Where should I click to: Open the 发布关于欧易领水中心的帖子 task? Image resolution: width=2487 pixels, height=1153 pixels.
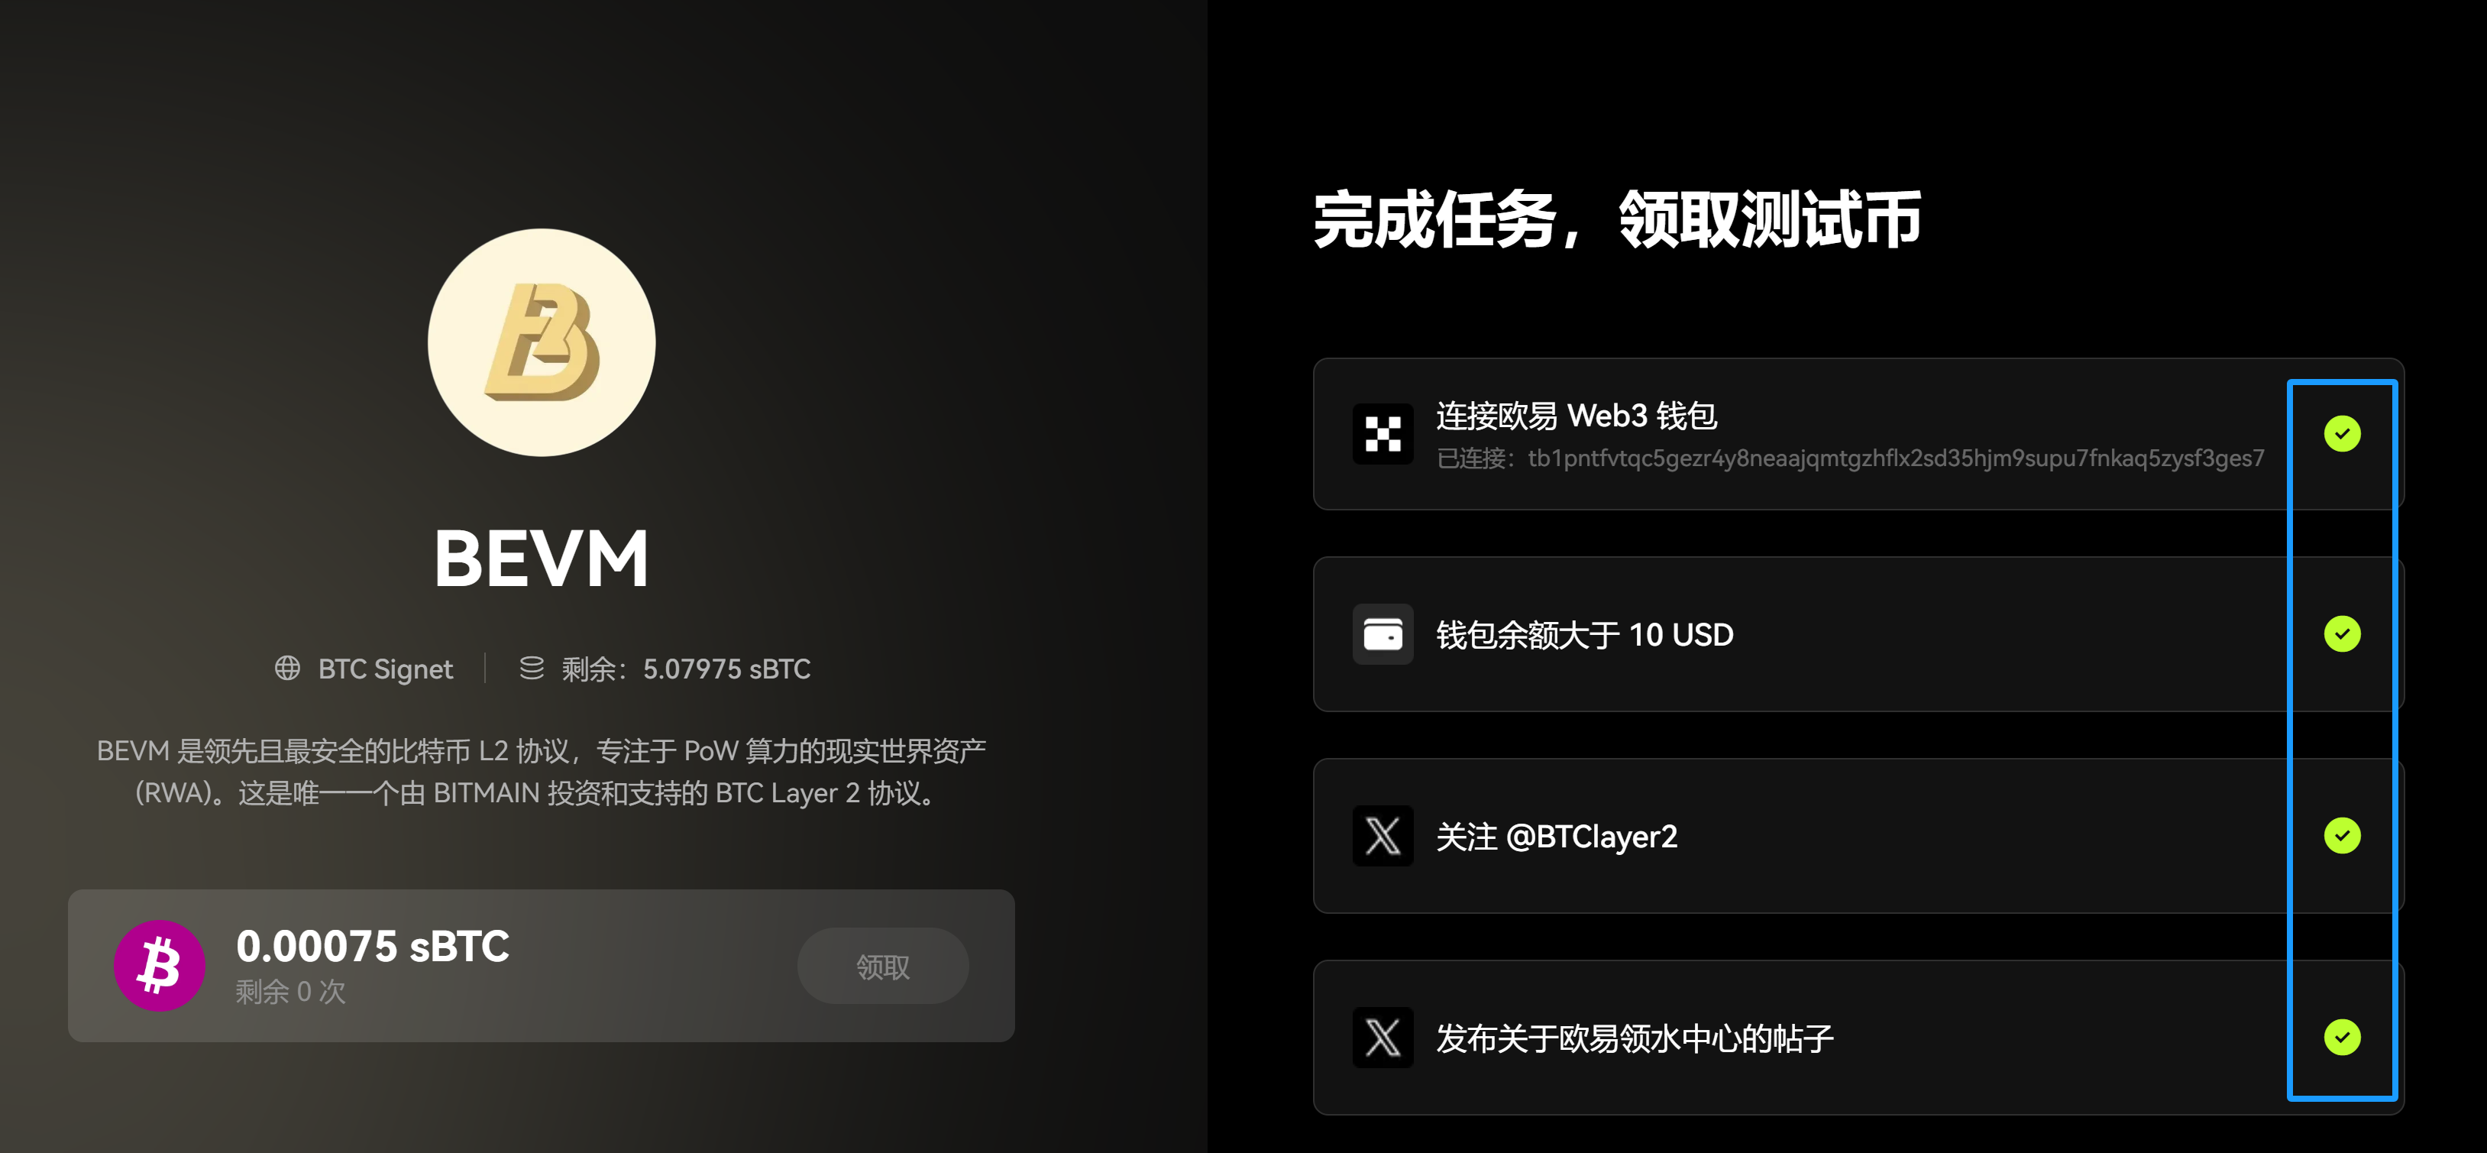pyautogui.click(x=1858, y=1038)
